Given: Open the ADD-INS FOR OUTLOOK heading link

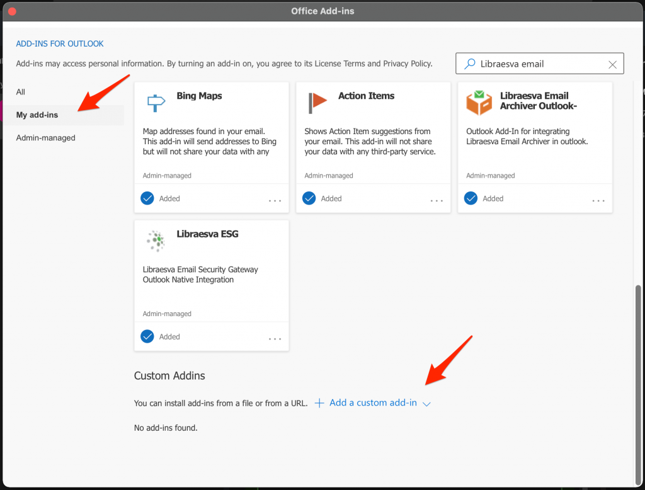Looking at the screenshot, I should click(x=60, y=43).
